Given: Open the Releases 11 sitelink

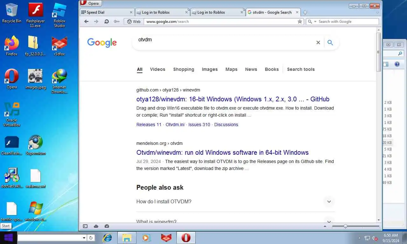Looking at the screenshot, I should (x=149, y=125).
